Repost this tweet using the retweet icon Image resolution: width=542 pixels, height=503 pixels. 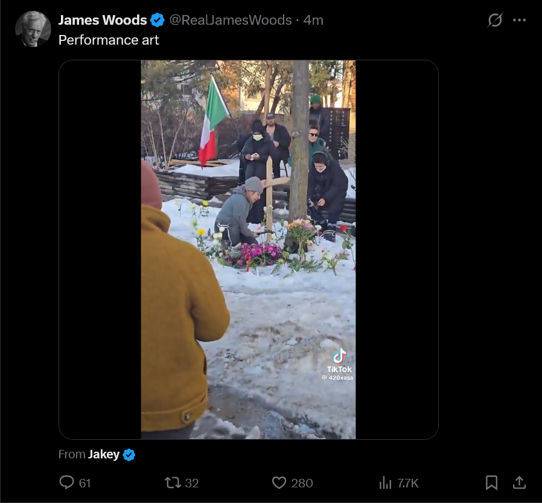[173, 482]
